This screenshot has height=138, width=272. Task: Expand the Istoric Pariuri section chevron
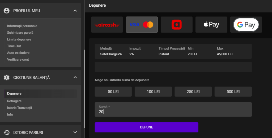pos(75,132)
